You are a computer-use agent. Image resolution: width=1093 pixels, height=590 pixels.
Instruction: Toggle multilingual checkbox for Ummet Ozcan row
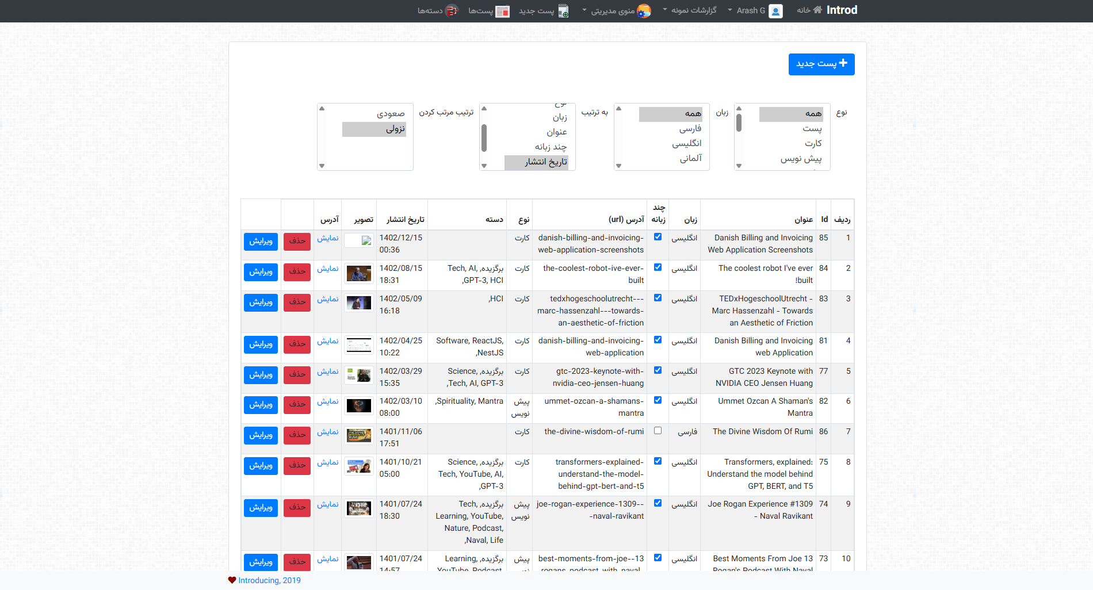tap(658, 400)
